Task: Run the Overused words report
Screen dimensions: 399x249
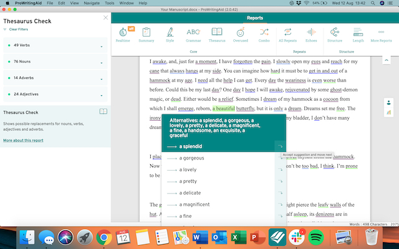Action: [240, 35]
